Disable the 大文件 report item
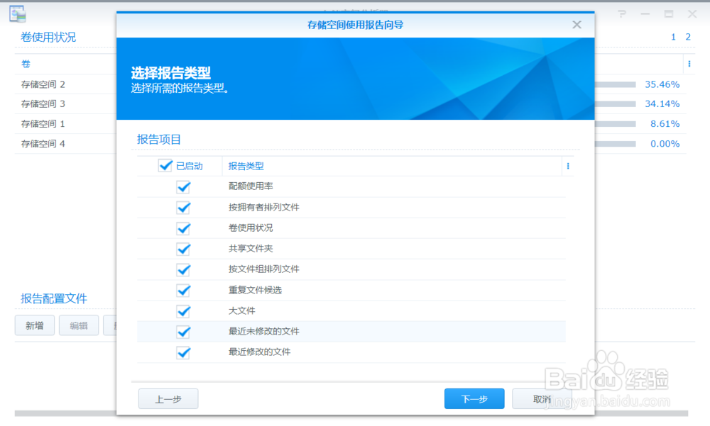710x426 pixels. pos(183,311)
